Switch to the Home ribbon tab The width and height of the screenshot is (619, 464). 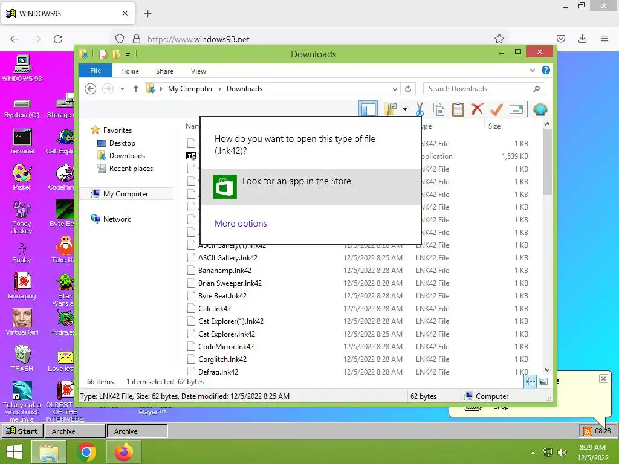130,71
